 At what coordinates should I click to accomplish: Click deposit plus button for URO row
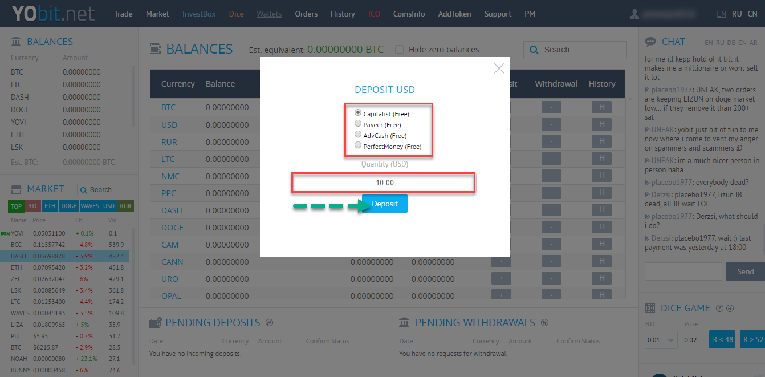[x=501, y=278]
